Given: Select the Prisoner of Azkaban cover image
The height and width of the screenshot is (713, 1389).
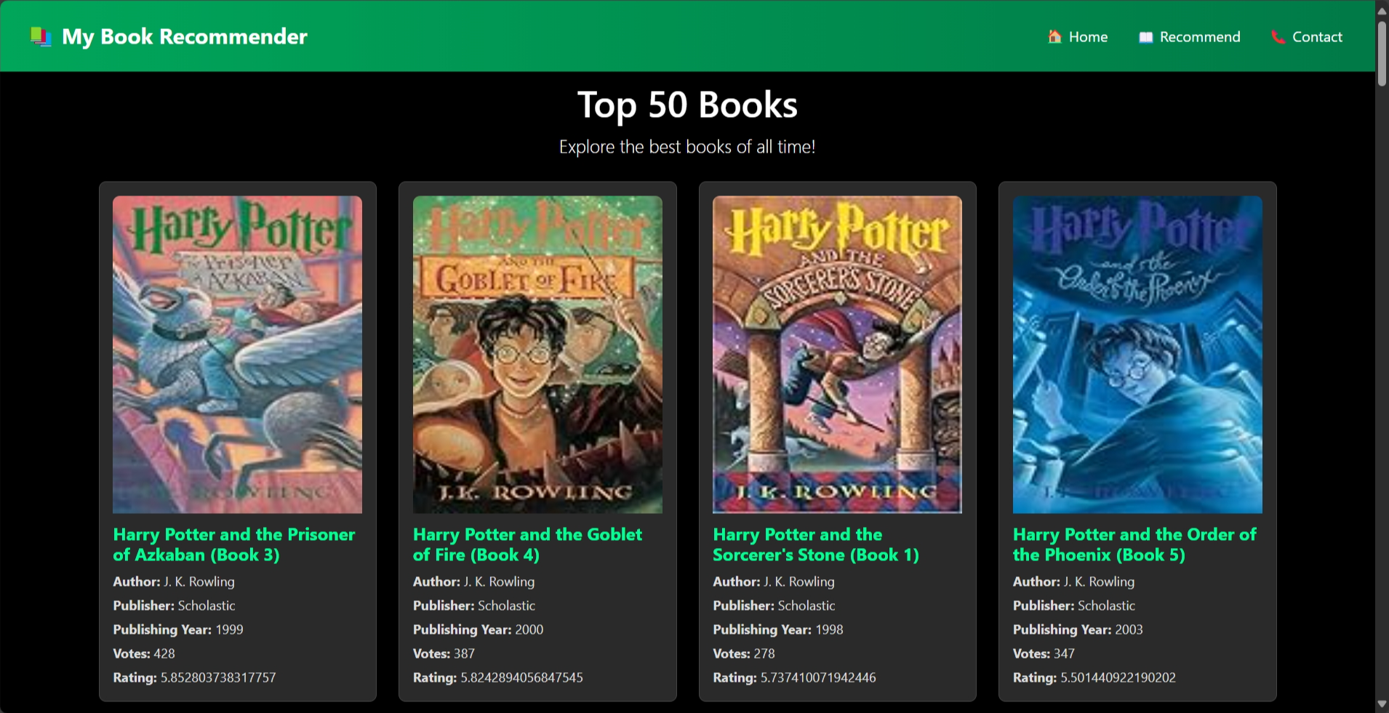Looking at the screenshot, I should pyautogui.click(x=237, y=354).
